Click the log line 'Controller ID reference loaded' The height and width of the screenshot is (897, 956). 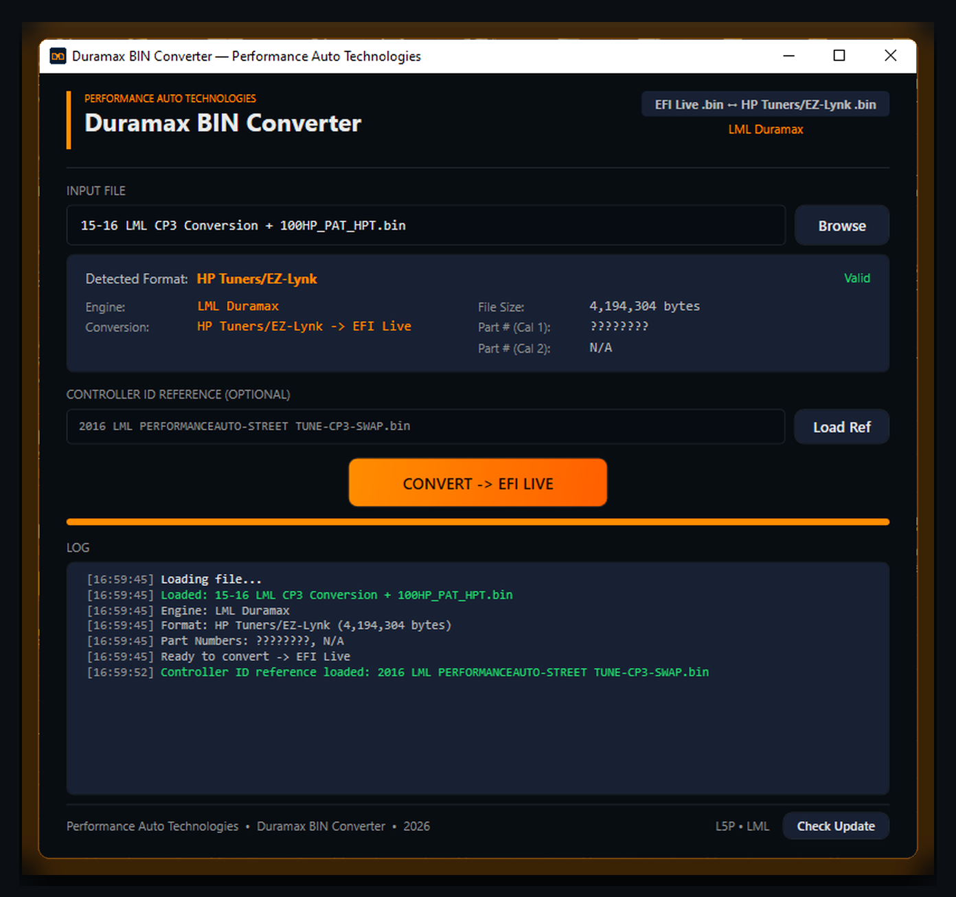pyautogui.click(x=398, y=672)
